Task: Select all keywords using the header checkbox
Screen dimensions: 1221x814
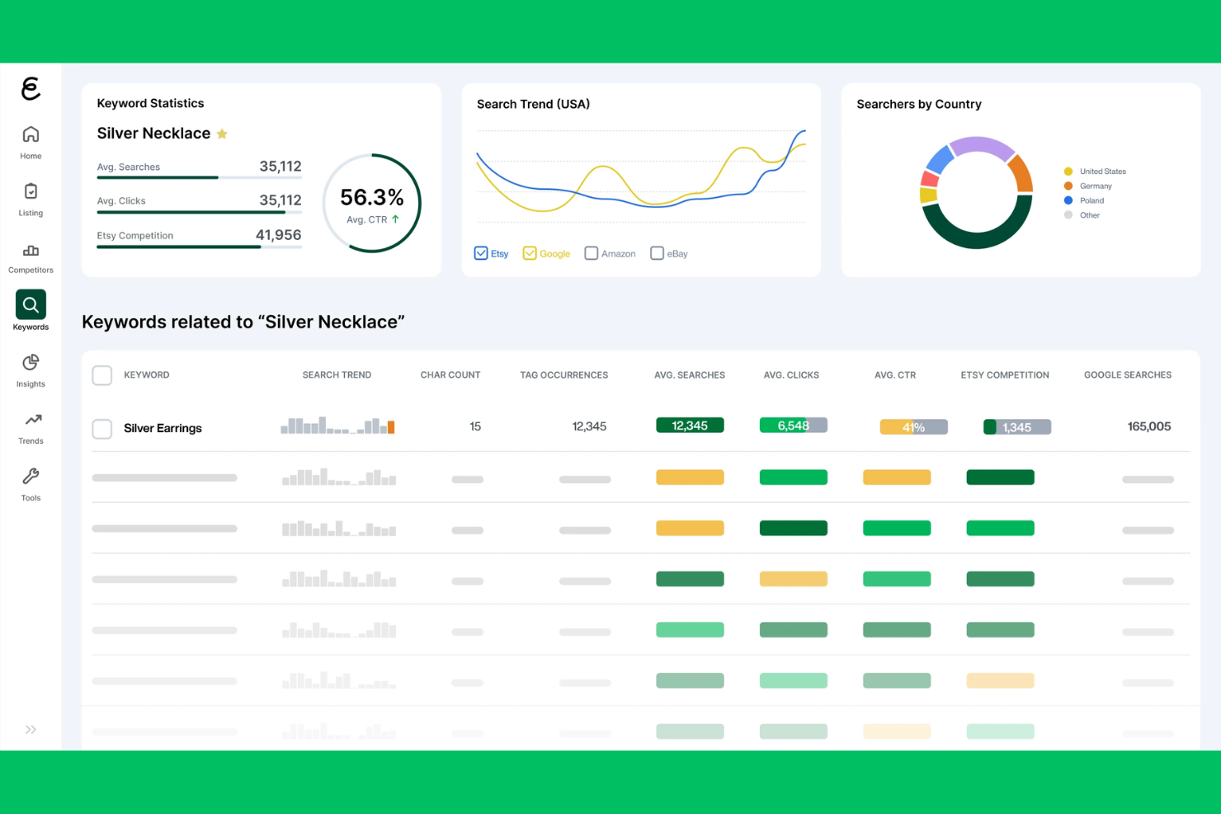Action: coord(101,374)
